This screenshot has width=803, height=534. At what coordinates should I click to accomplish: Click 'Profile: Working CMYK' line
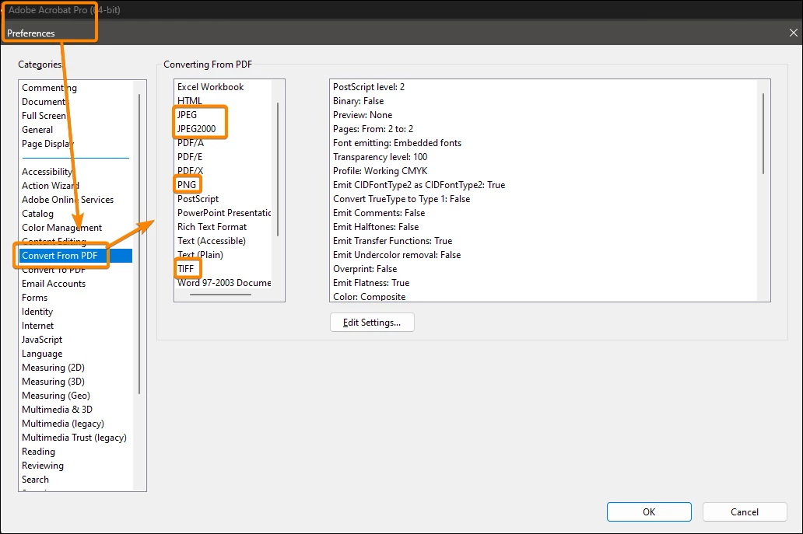(380, 171)
